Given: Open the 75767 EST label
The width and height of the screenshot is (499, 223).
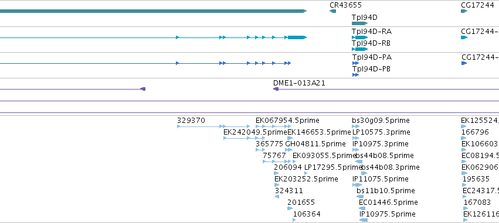Looking at the screenshot, I should click(274, 155).
